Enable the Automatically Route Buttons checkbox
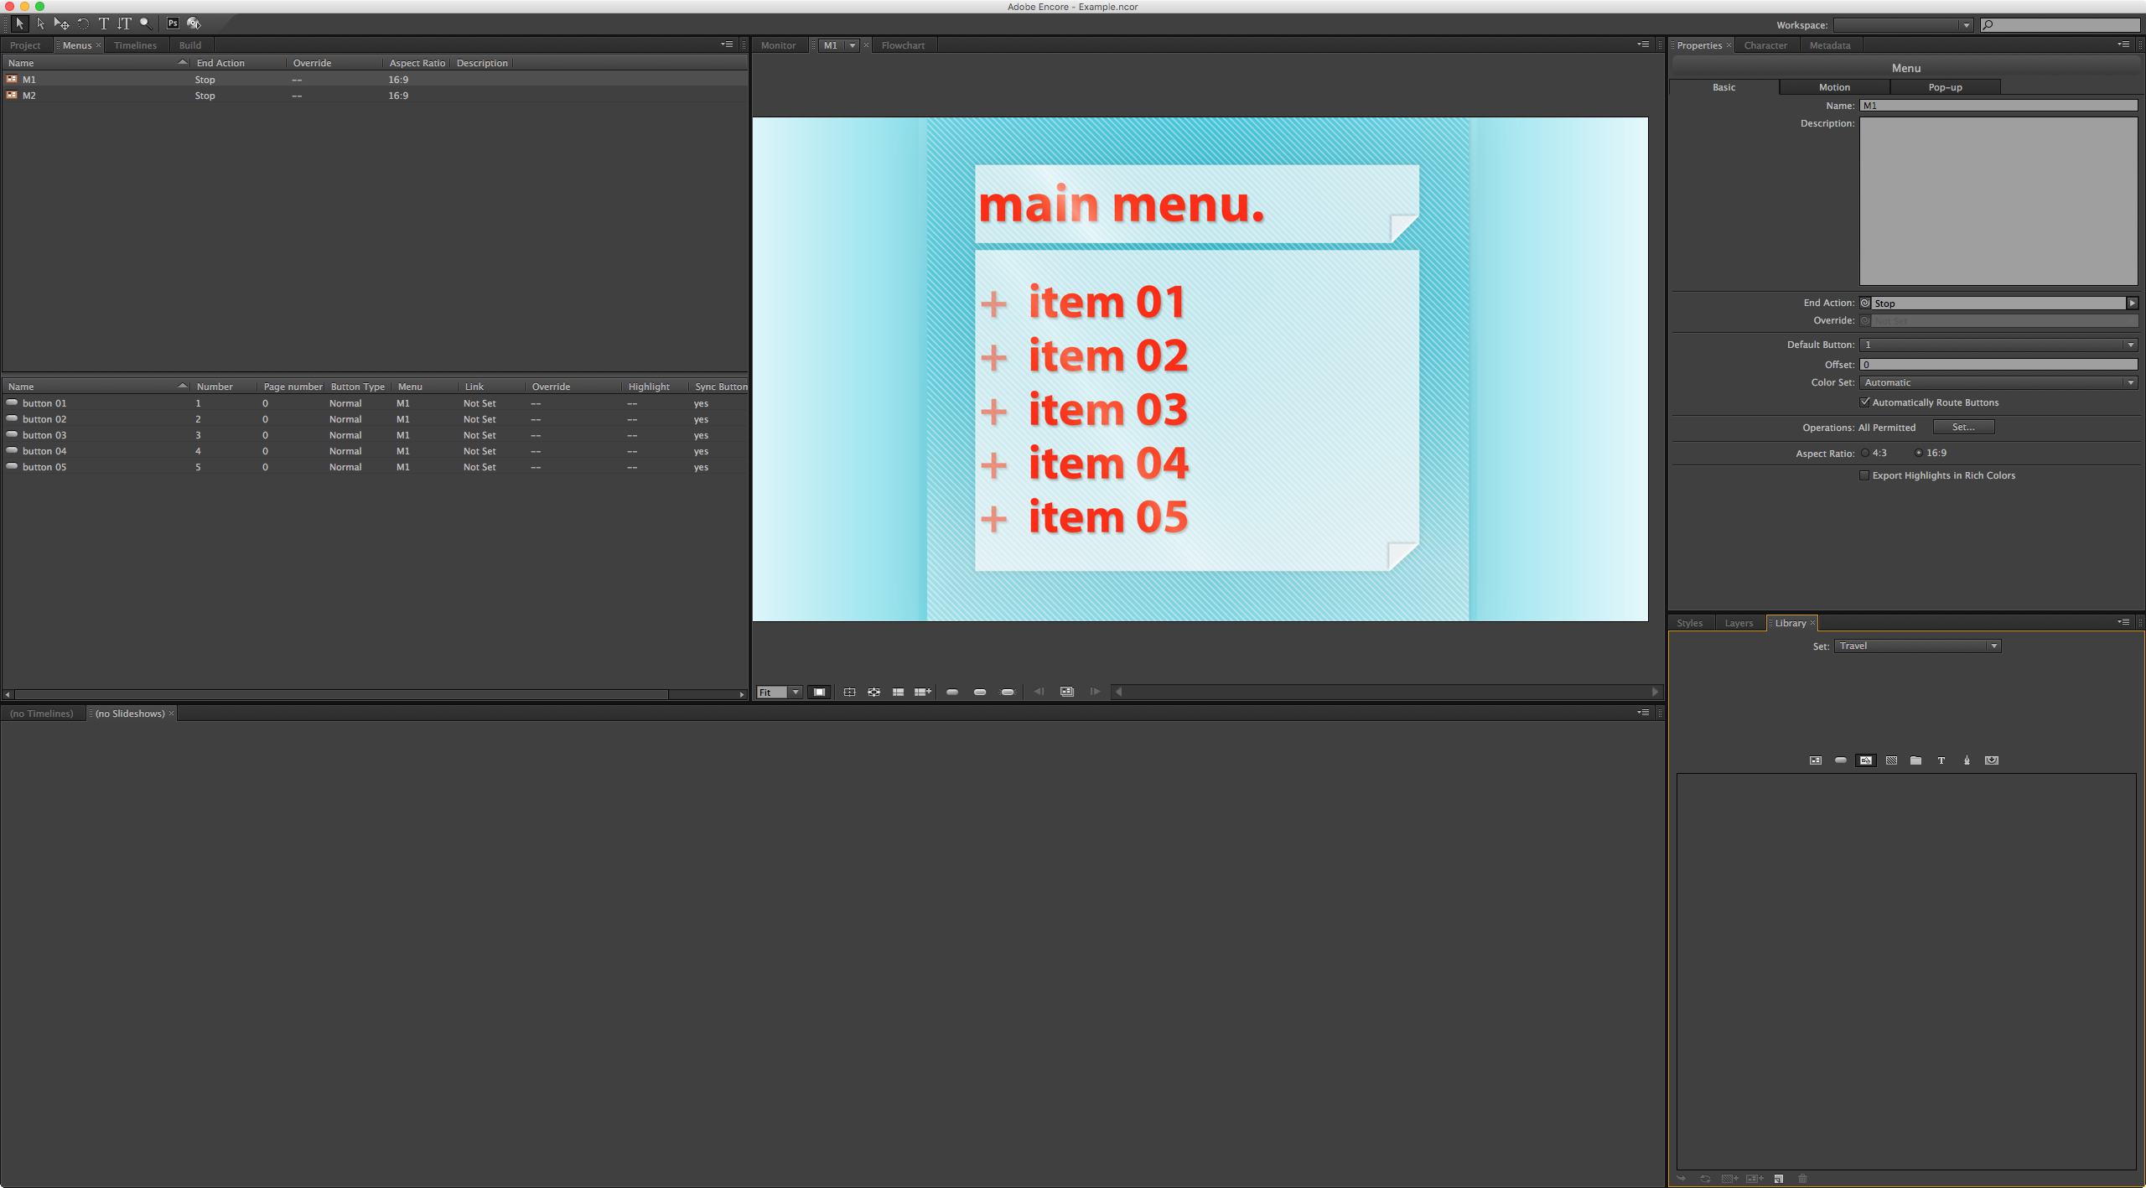The height and width of the screenshot is (1188, 2146). coord(1864,402)
